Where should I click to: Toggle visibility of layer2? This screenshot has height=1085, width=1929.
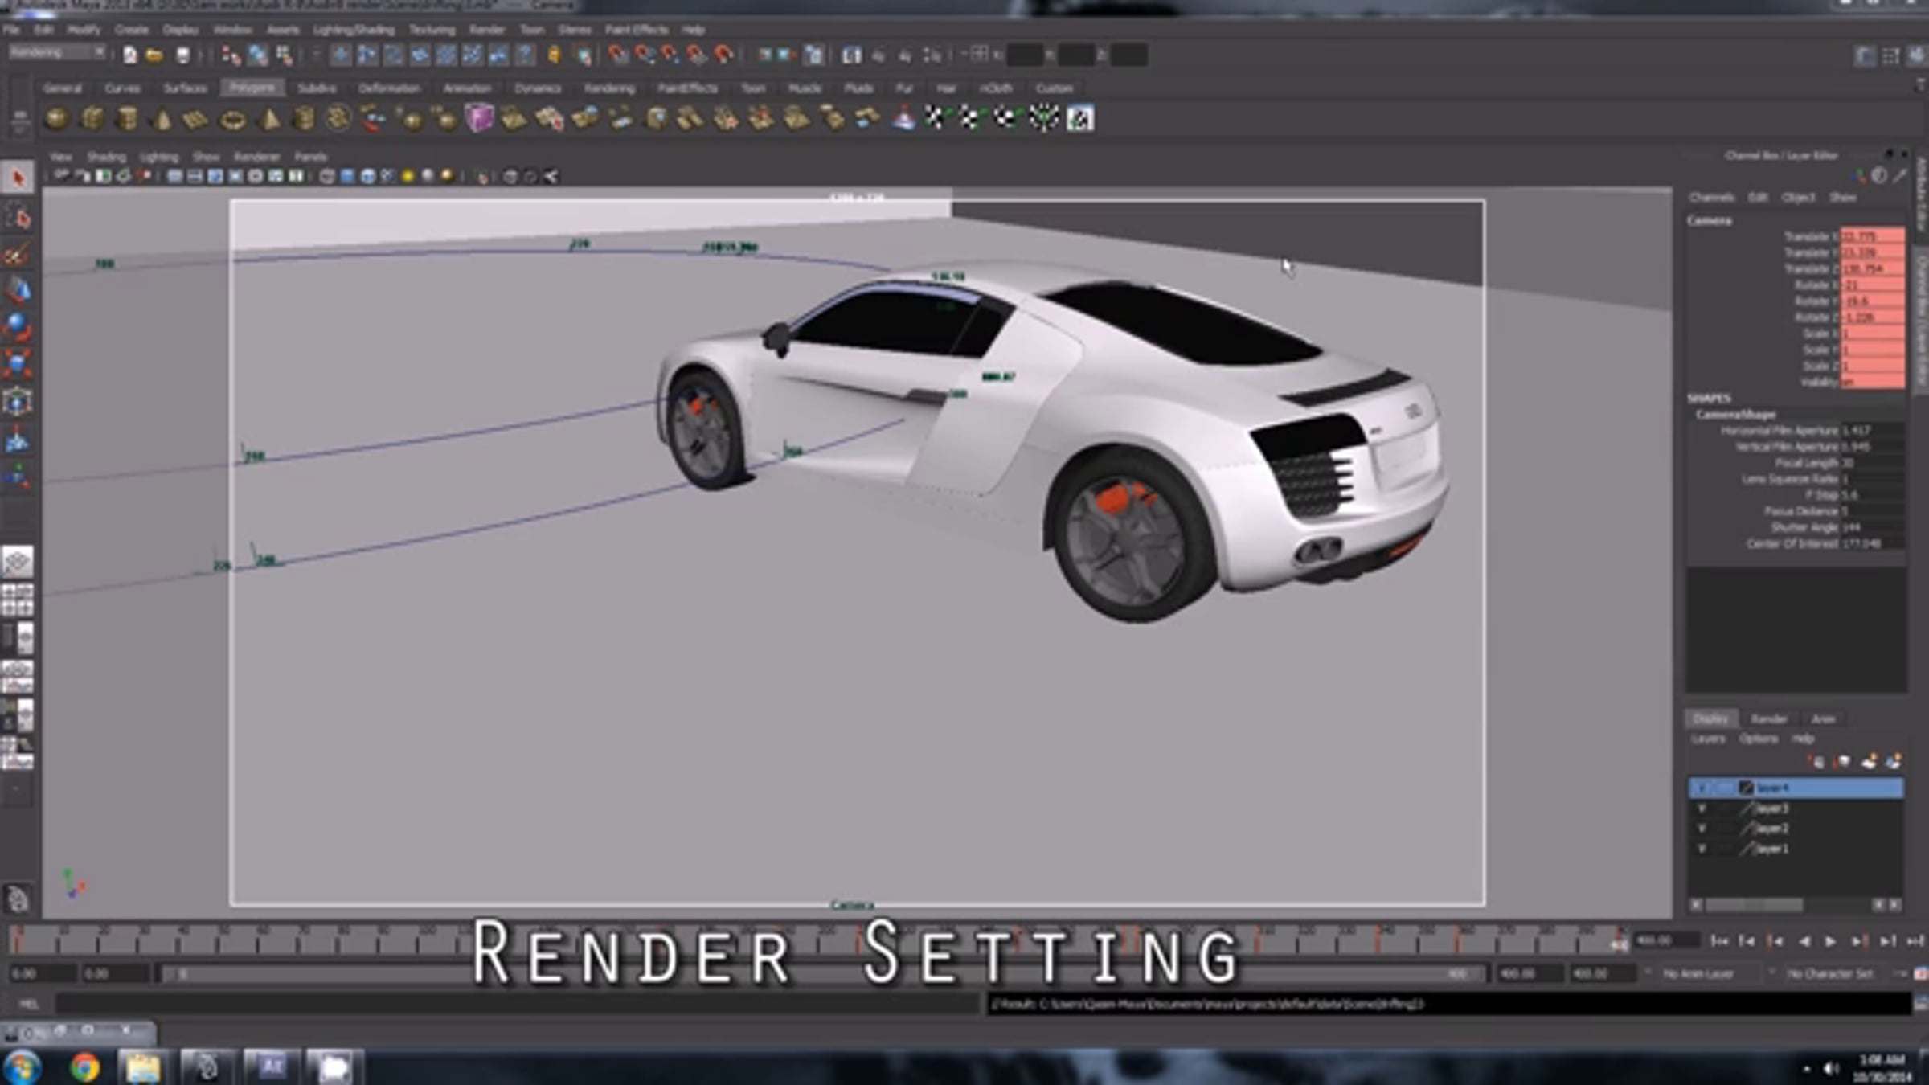(x=1702, y=829)
